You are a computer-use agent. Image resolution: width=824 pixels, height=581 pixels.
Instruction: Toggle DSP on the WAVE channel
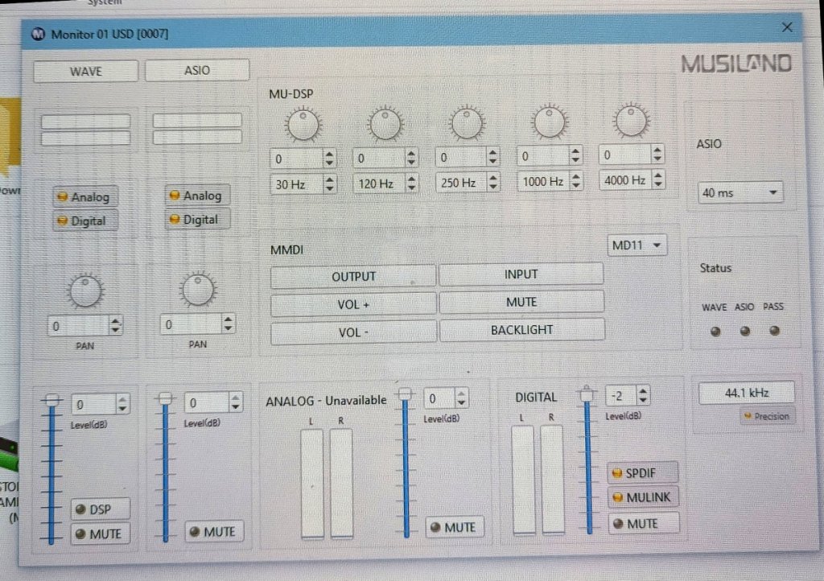coord(100,509)
